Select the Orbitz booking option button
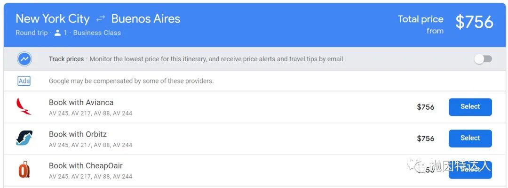The image size is (508, 188). pos(470,139)
